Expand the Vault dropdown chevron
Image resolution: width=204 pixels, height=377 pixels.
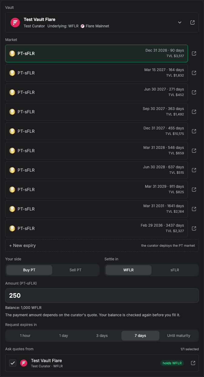[180, 22]
